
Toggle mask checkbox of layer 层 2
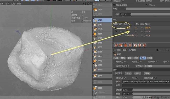pyautogui.click(x=142, y=28)
